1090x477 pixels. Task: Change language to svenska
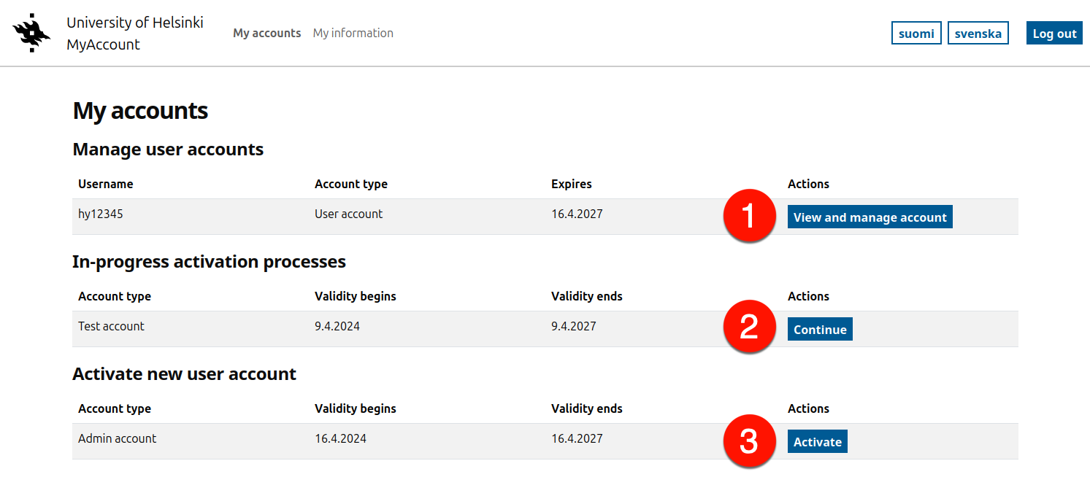click(x=978, y=34)
